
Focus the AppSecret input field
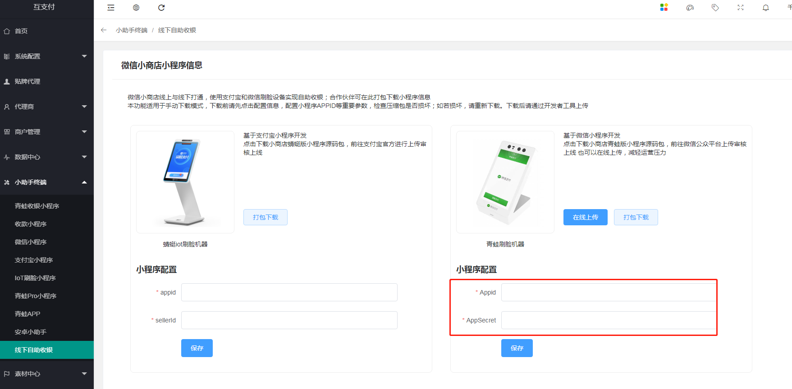[609, 320]
